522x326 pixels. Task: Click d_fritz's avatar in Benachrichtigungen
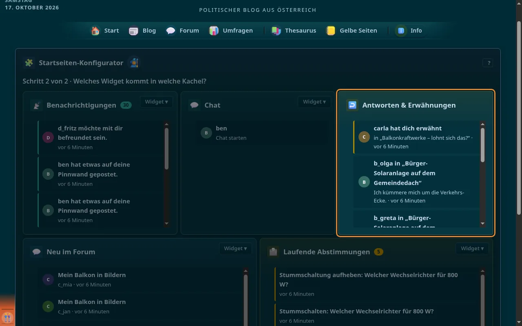(48, 138)
